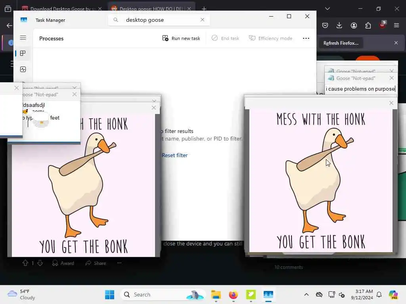Click cloud sync status tray icon
The width and height of the screenshot is (406, 304).
pyautogui.click(x=319, y=294)
